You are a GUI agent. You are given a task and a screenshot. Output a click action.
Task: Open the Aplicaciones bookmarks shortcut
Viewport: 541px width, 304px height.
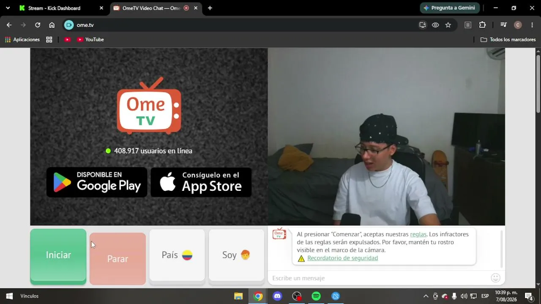[22, 40]
